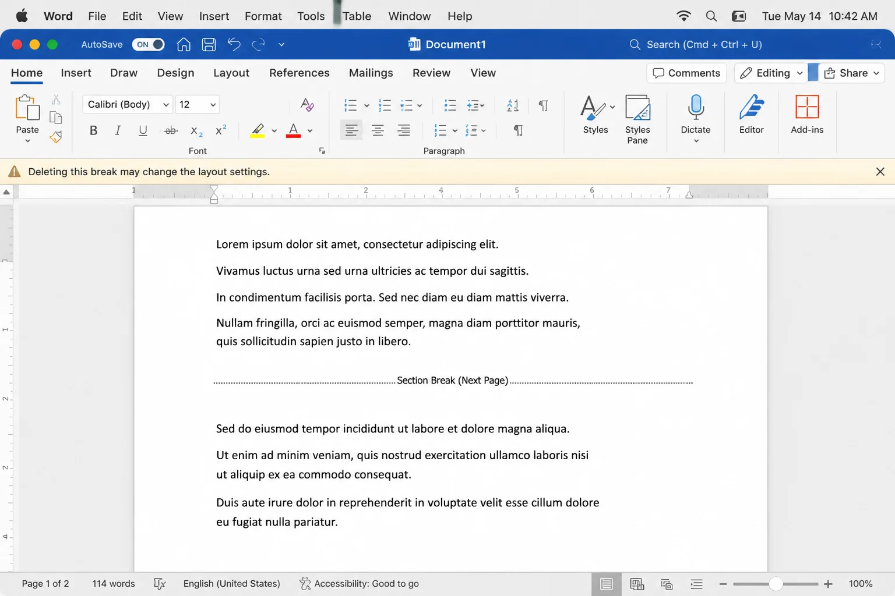Open Wi-Fi status menu
This screenshot has height=596, width=895.
[x=683, y=16]
